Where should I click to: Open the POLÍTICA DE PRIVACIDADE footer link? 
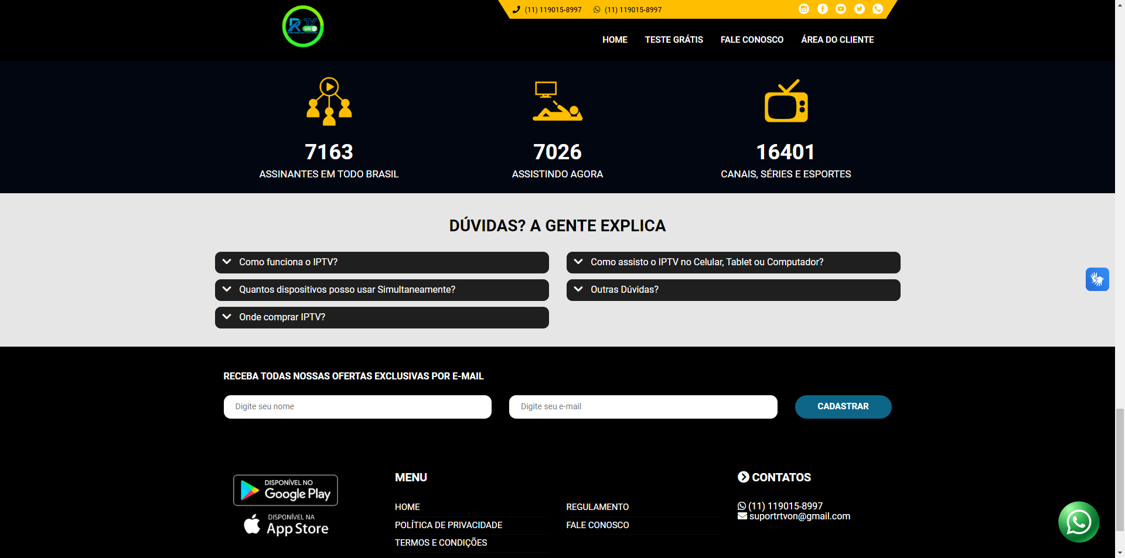click(x=448, y=525)
